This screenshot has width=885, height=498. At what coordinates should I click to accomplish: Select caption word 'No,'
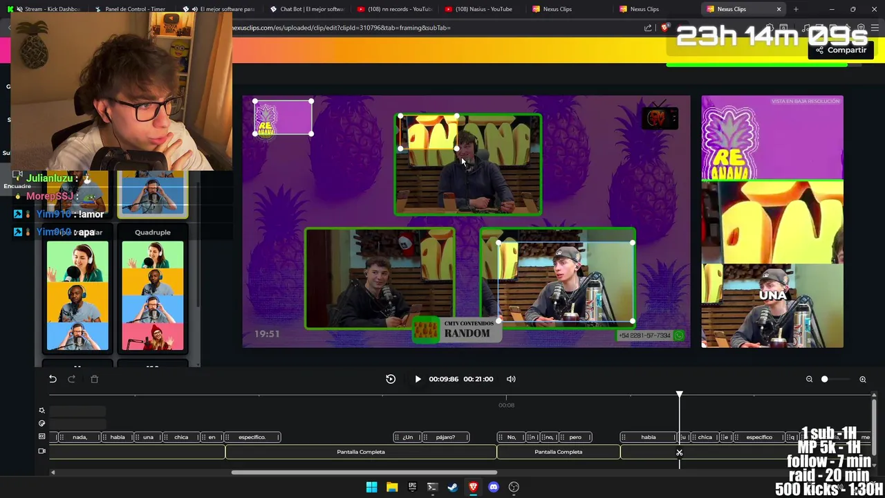coord(511,437)
